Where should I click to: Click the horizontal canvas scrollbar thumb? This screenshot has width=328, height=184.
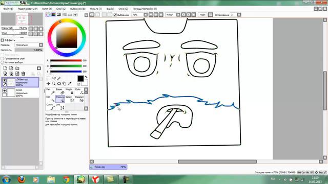click(x=217, y=162)
